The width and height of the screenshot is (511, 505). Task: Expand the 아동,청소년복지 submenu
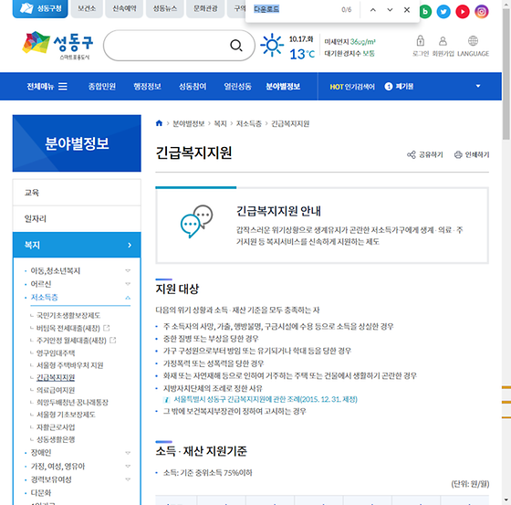pyautogui.click(x=128, y=270)
